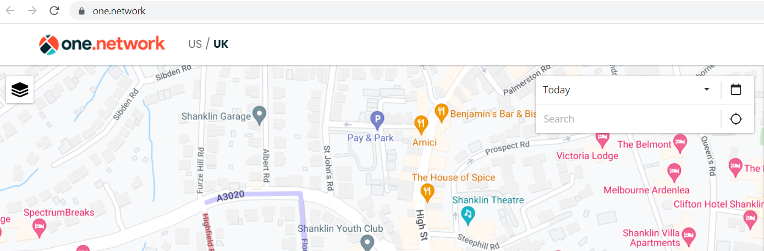The height and width of the screenshot is (251, 764).
Task: Click the dropdown arrow beside Today
Action: (707, 90)
